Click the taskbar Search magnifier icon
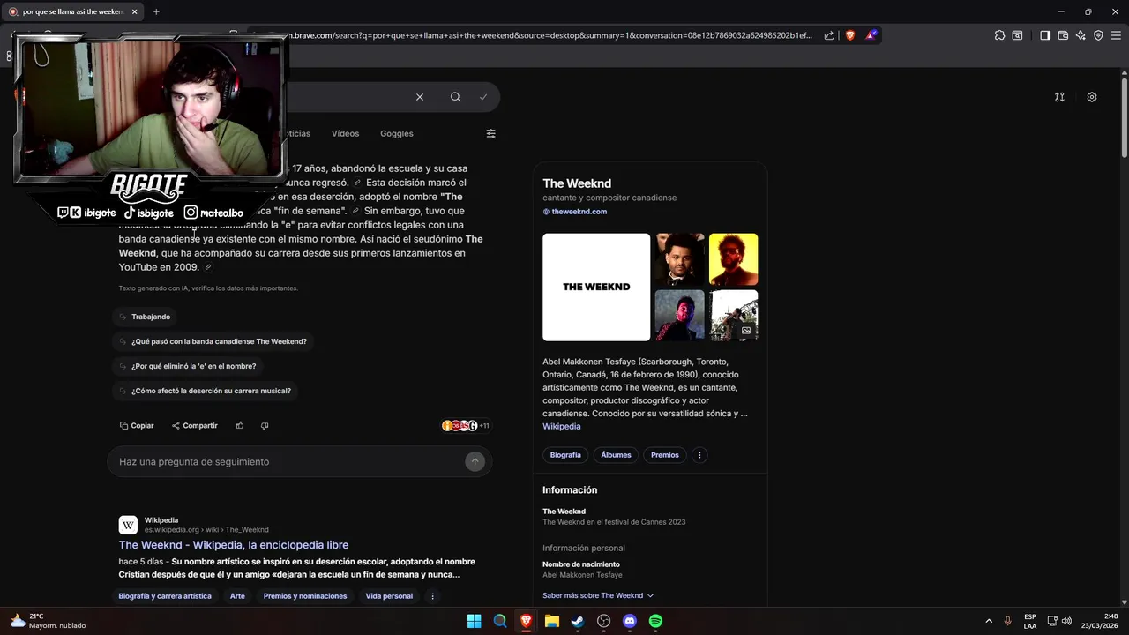 pos(500,621)
